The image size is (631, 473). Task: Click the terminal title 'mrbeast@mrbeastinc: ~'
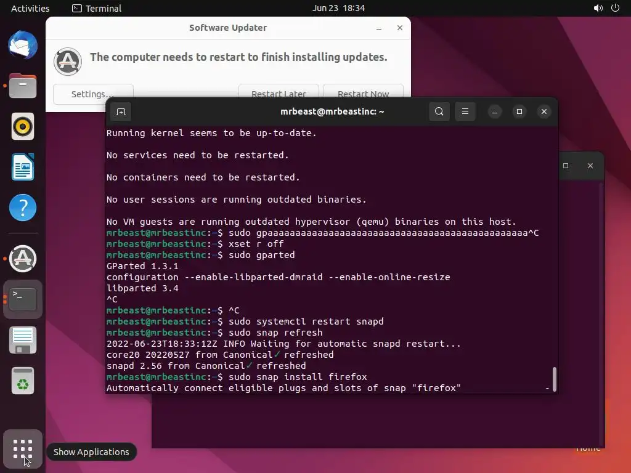pyautogui.click(x=332, y=111)
